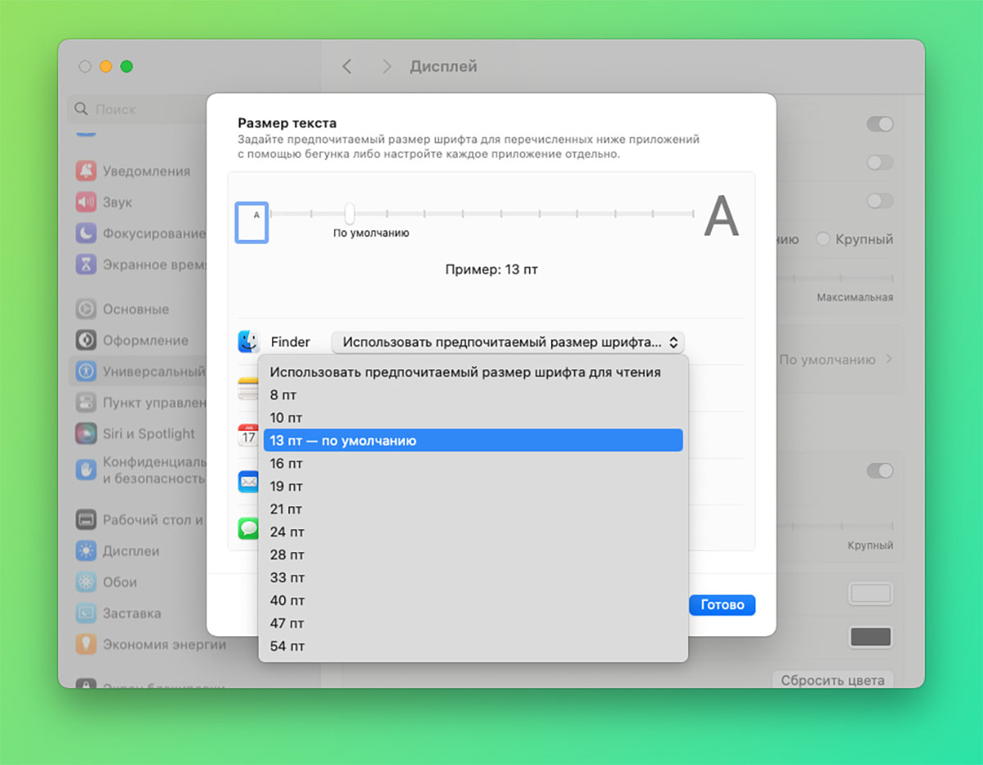Select 13 пт — по умолчанию option
Screen dimensions: 983x765
tap(473, 441)
